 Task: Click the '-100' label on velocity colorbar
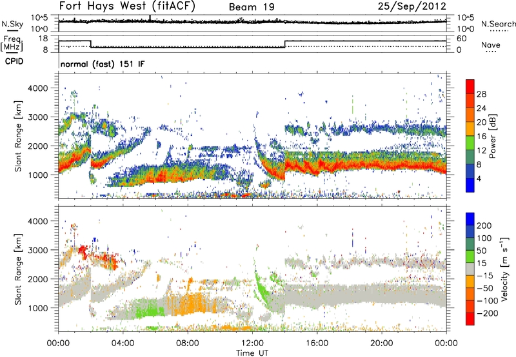click(x=487, y=301)
